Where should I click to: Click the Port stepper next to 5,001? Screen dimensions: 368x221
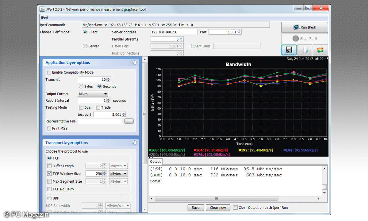tap(239, 32)
